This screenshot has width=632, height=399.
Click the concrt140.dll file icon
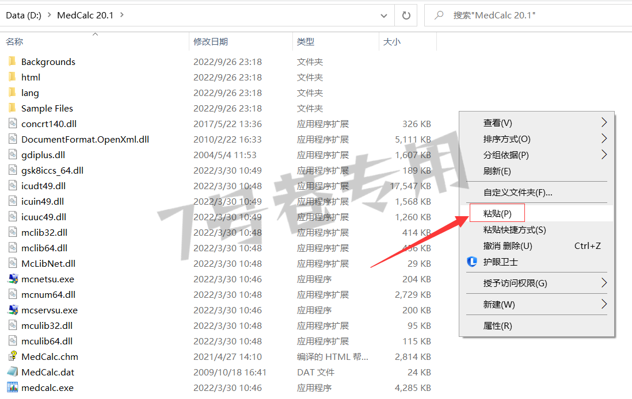[13, 124]
